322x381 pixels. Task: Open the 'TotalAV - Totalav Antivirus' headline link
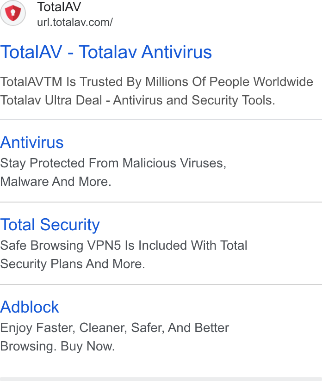pos(106,52)
